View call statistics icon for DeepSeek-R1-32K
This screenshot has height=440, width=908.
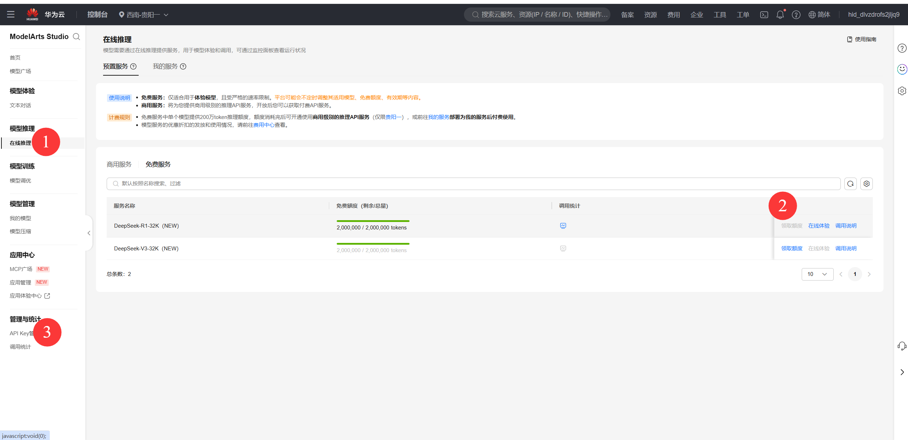pyautogui.click(x=563, y=226)
